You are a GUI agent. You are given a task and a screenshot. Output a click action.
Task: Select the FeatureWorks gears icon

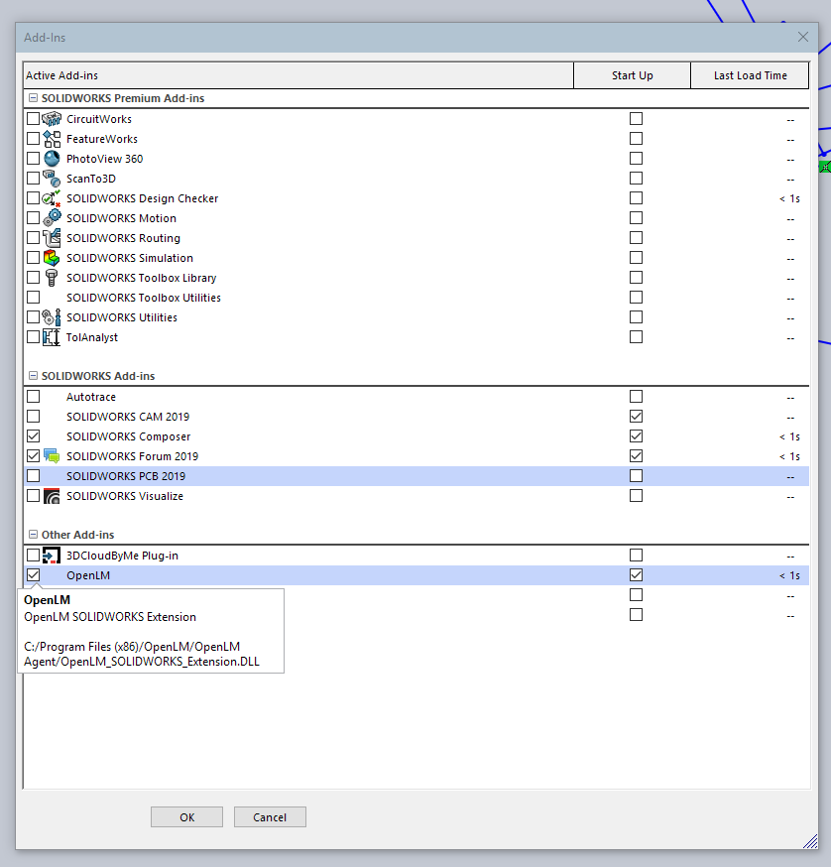51,138
